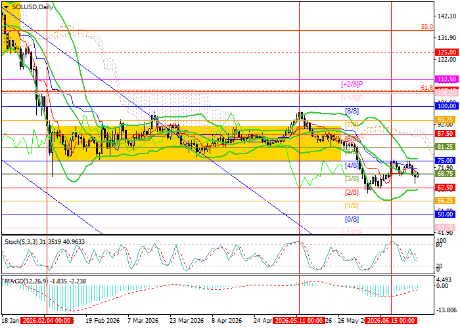Click the orange 93.75 price tag
Image resolution: width=460 pixels, height=328 pixels.
click(x=446, y=120)
